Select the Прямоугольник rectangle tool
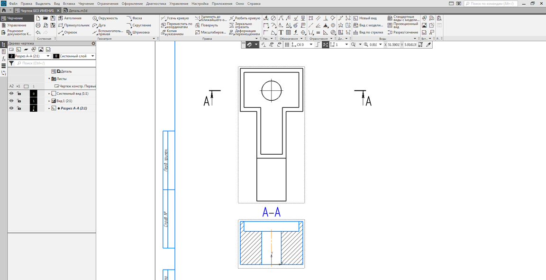546x280 pixels. click(74, 26)
